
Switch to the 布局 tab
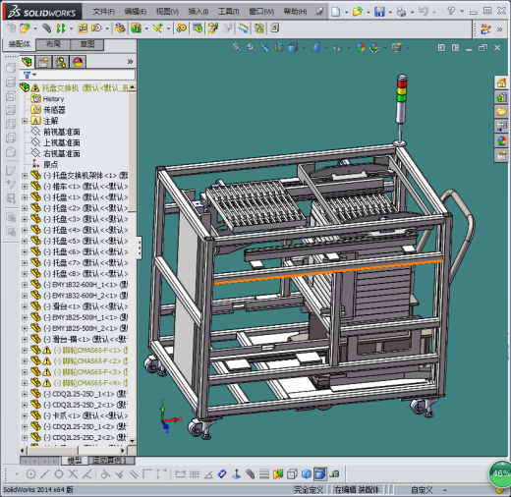pos(53,44)
